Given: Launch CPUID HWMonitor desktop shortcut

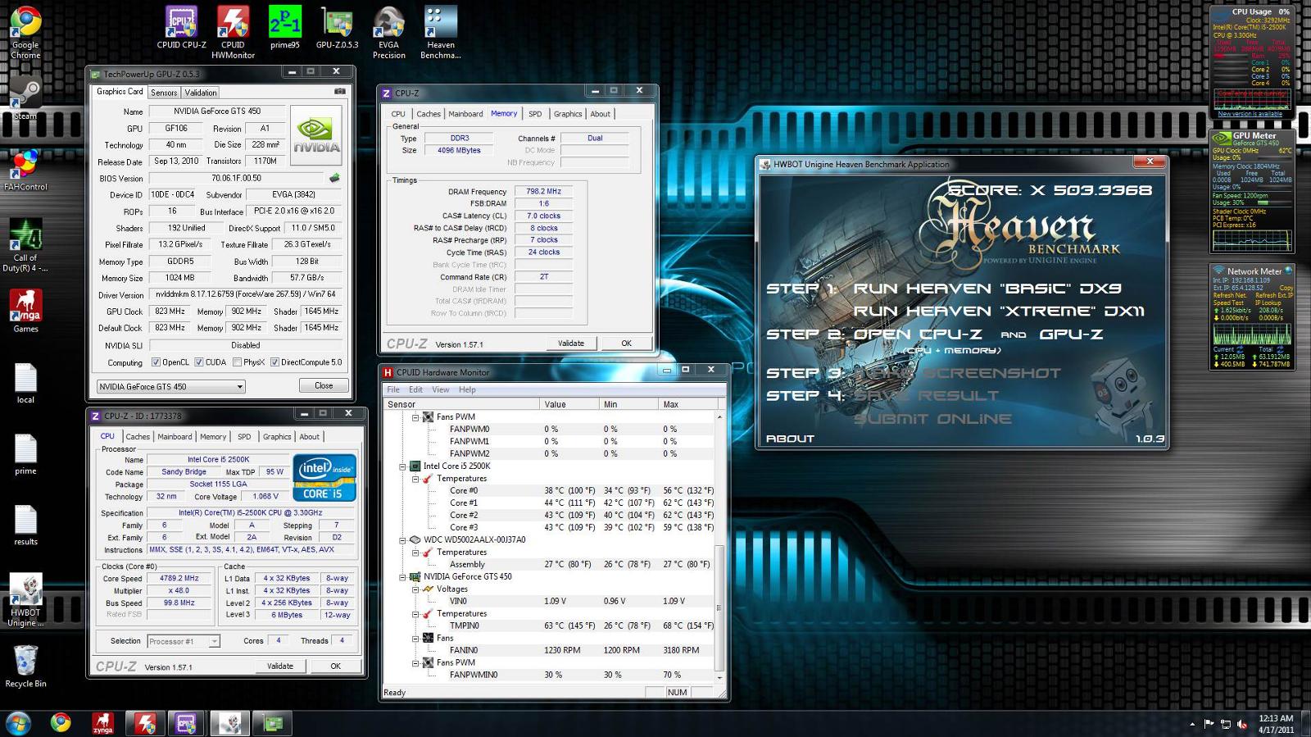Looking at the screenshot, I should pos(233,33).
